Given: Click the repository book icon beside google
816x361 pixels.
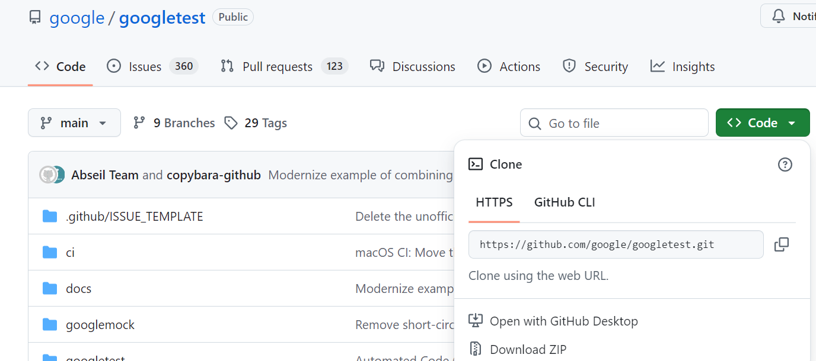Looking at the screenshot, I should [x=36, y=18].
